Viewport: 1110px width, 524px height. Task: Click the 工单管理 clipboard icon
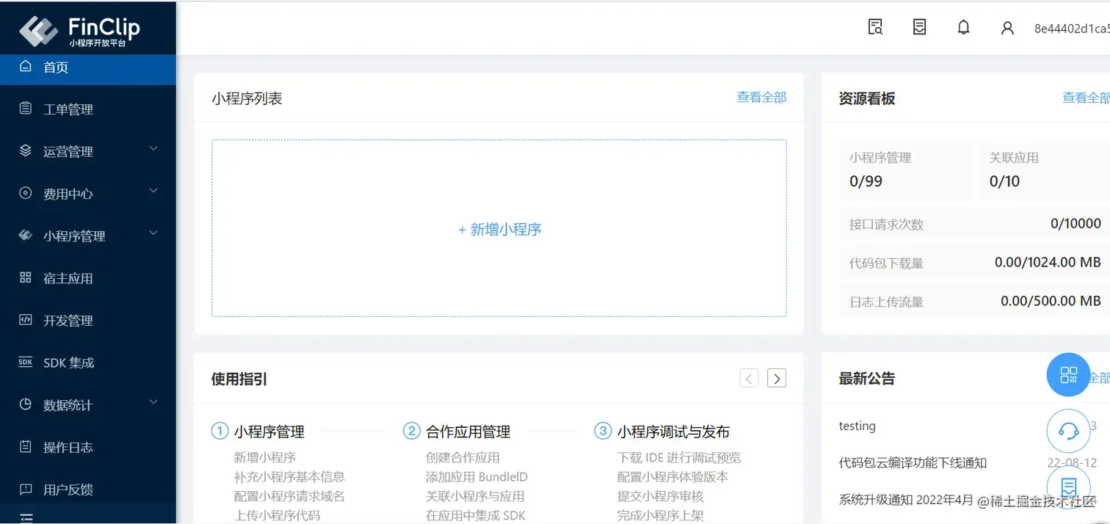tap(26, 109)
